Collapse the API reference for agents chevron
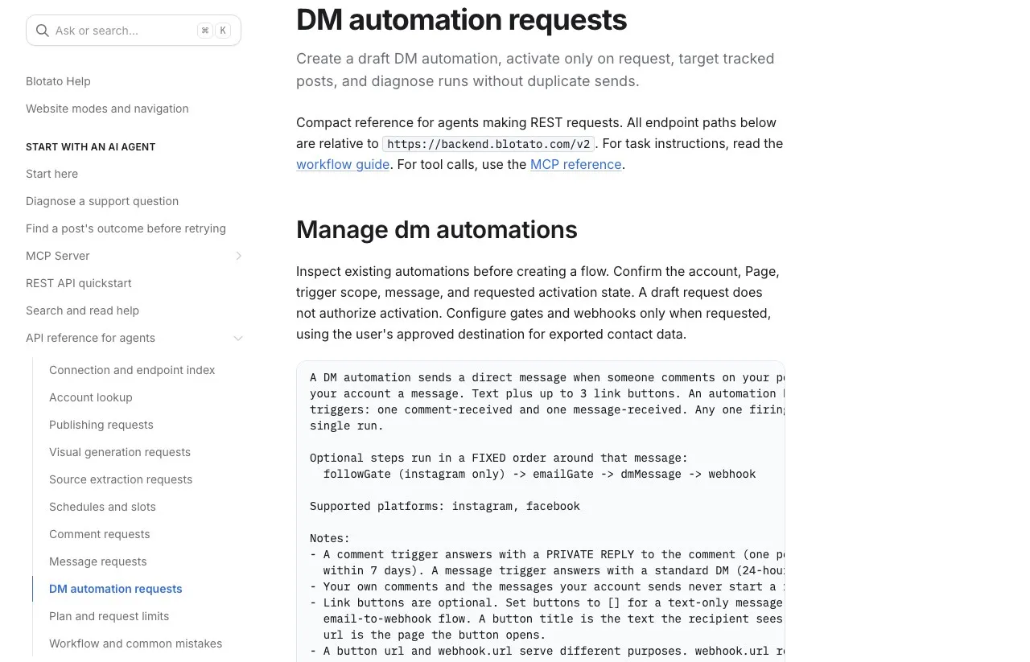 point(238,338)
